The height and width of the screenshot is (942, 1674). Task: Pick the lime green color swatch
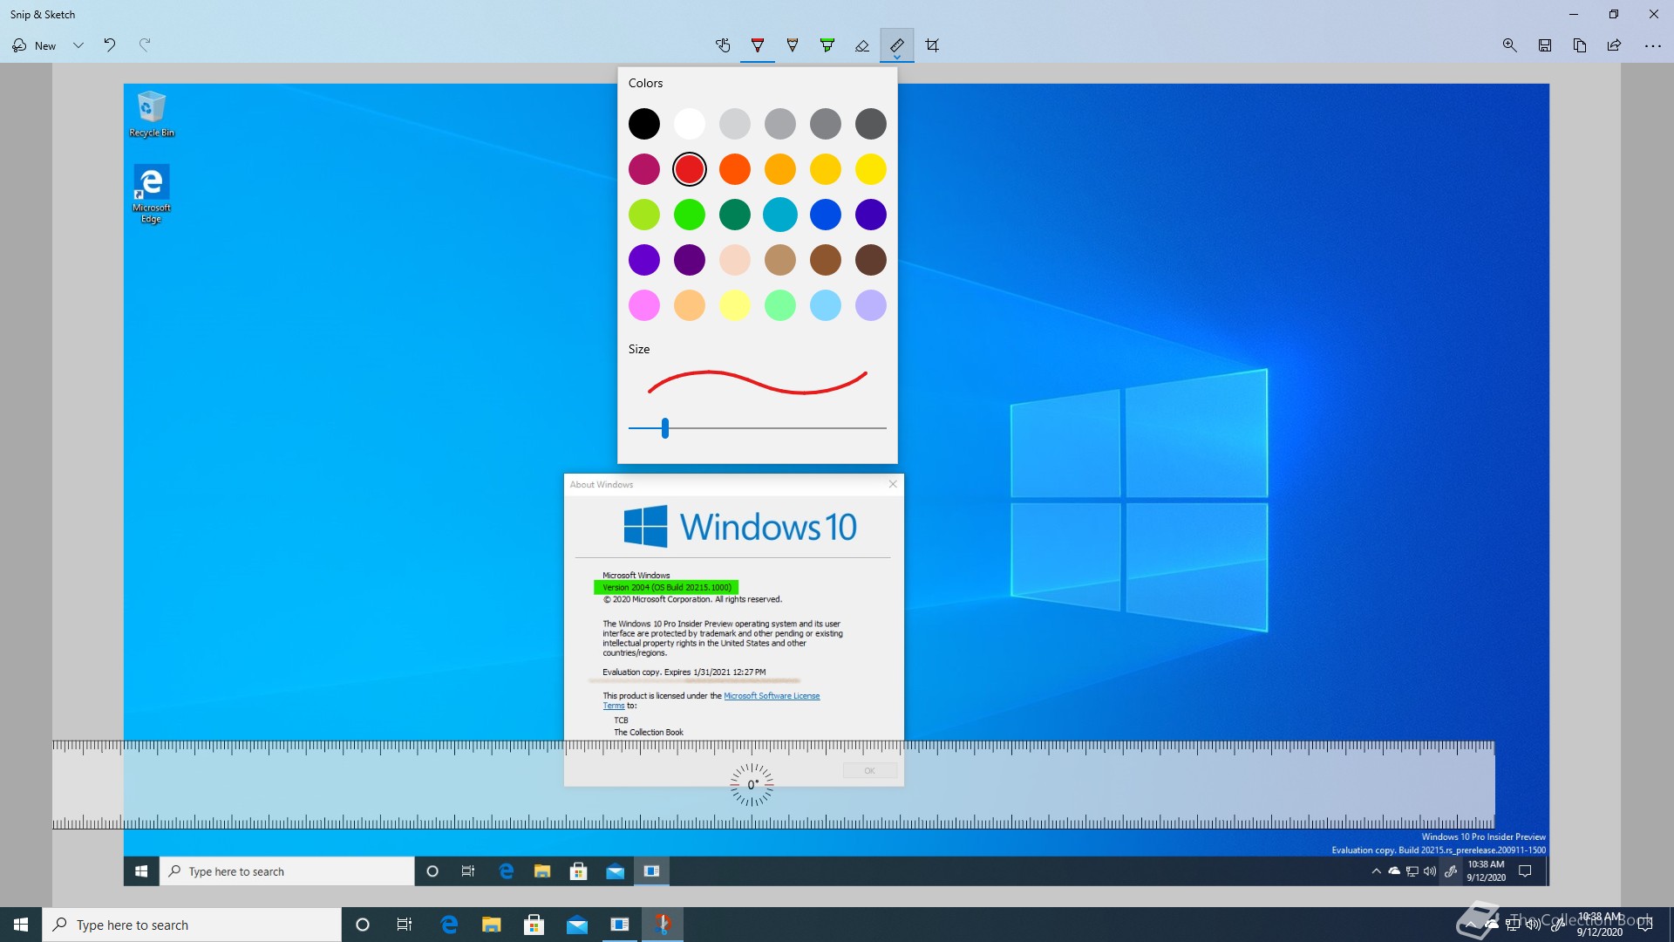[x=644, y=215]
